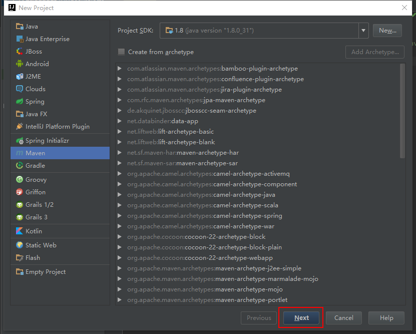The image size is (416, 334).
Task: Select the Flash icon
Action: 20,257
